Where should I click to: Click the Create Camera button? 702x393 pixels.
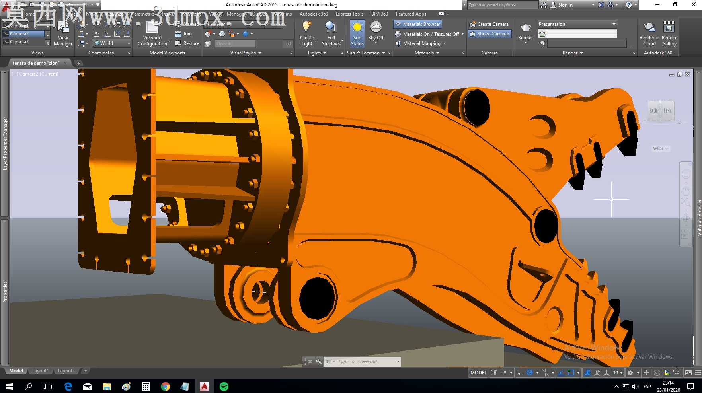pyautogui.click(x=489, y=24)
